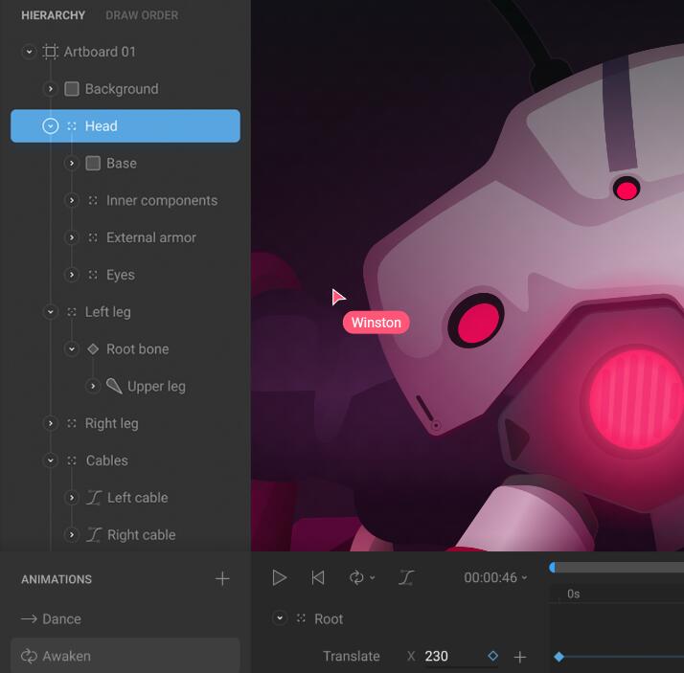Toggle the Translate X keyframe diamond
Image resolution: width=684 pixels, height=673 pixels.
coord(492,656)
